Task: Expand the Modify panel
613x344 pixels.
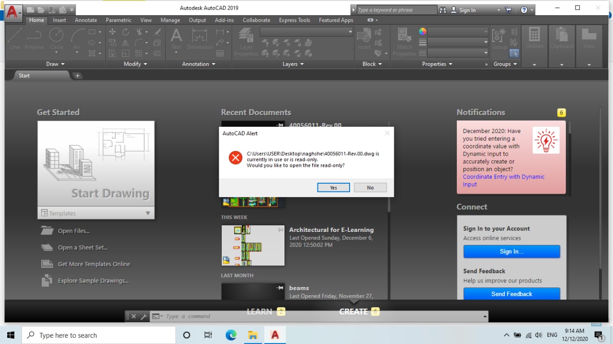Action: click(136, 64)
